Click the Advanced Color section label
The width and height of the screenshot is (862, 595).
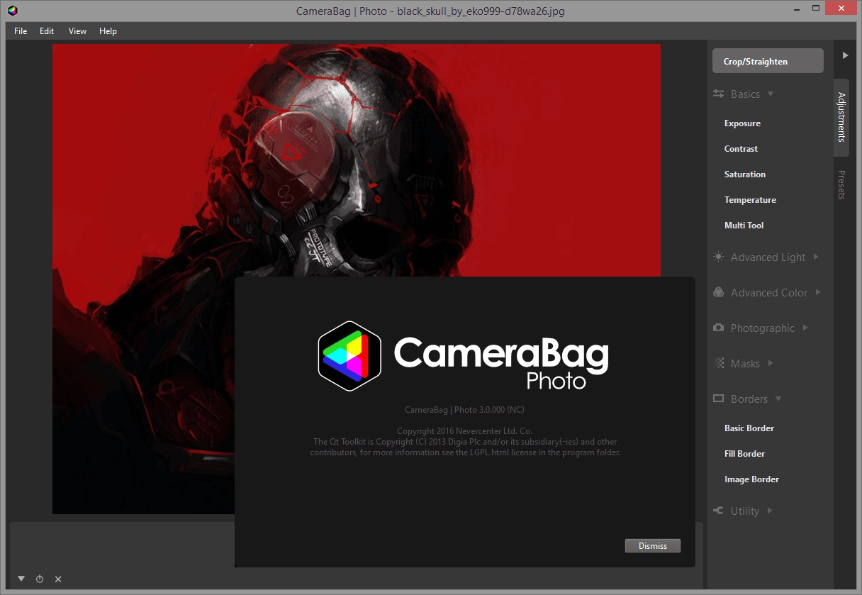pos(769,292)
